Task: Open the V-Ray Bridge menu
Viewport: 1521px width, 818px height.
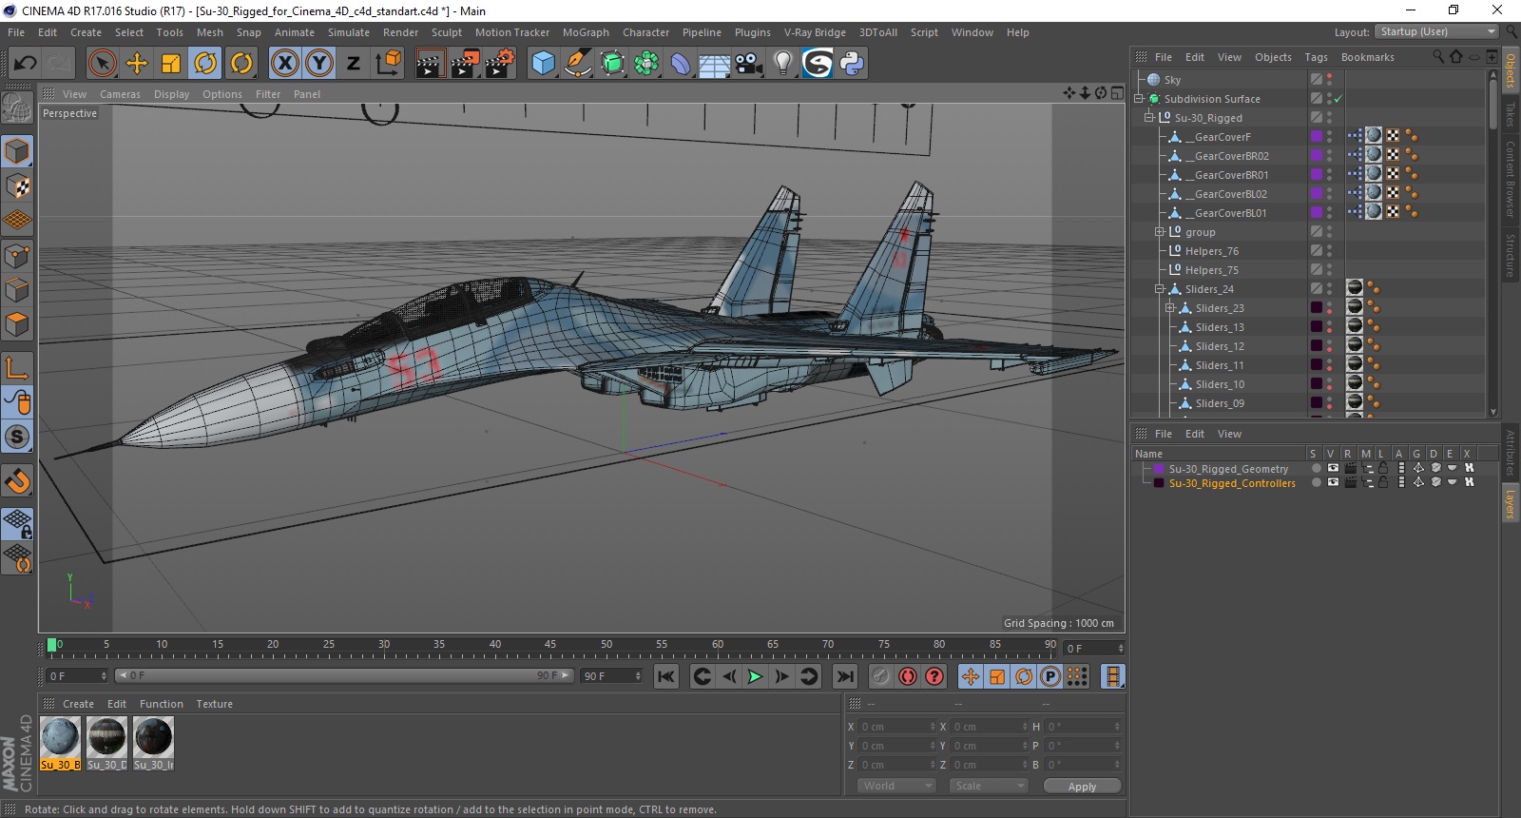Action: pyautogui.click(x=815, y=32)
